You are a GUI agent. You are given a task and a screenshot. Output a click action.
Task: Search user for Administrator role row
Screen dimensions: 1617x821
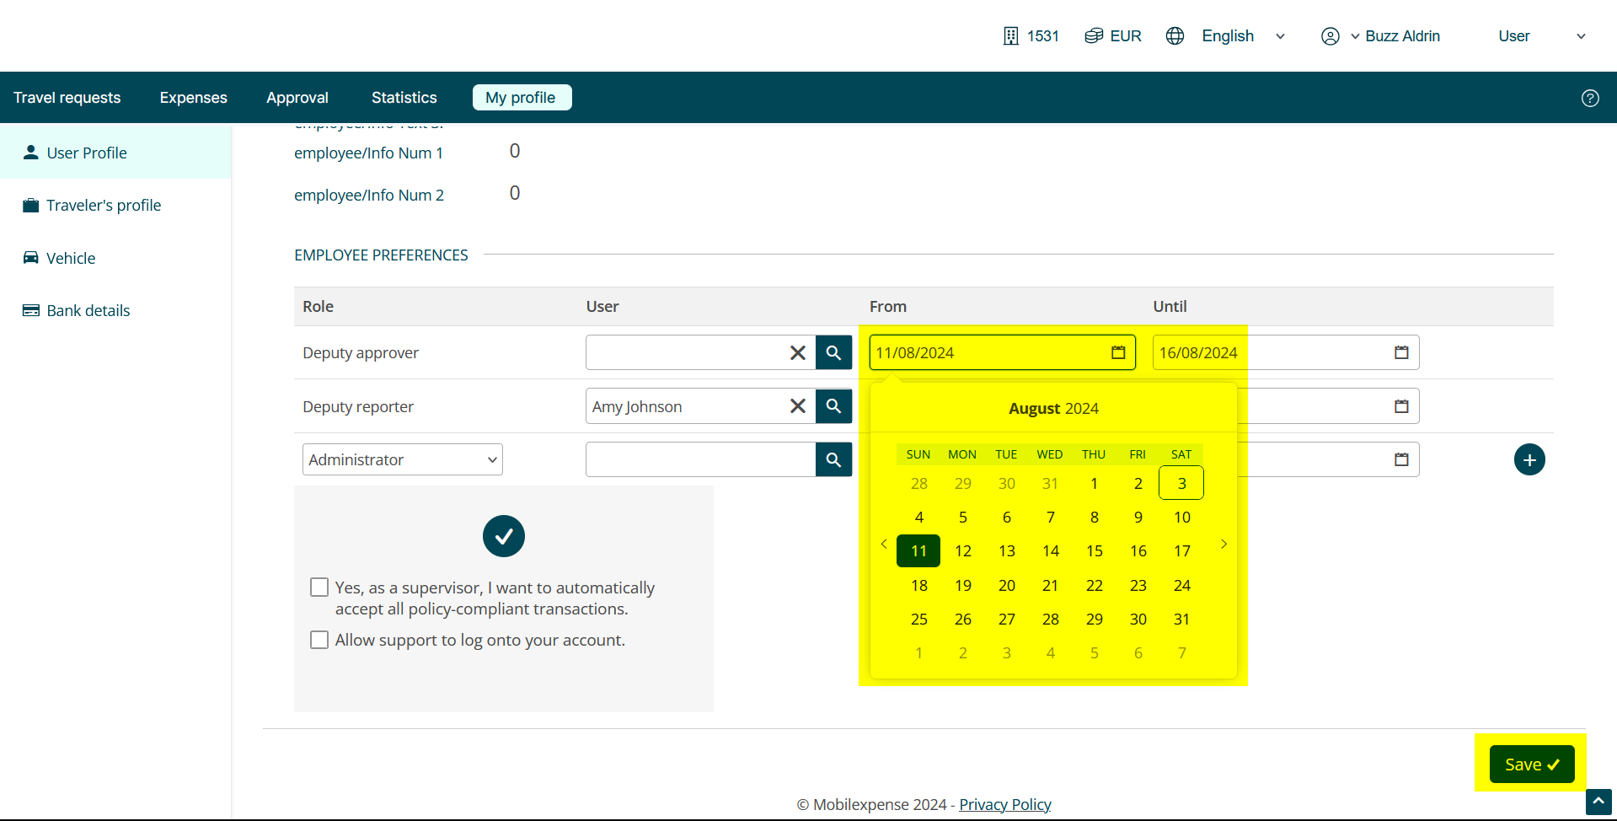pos(833,459)
